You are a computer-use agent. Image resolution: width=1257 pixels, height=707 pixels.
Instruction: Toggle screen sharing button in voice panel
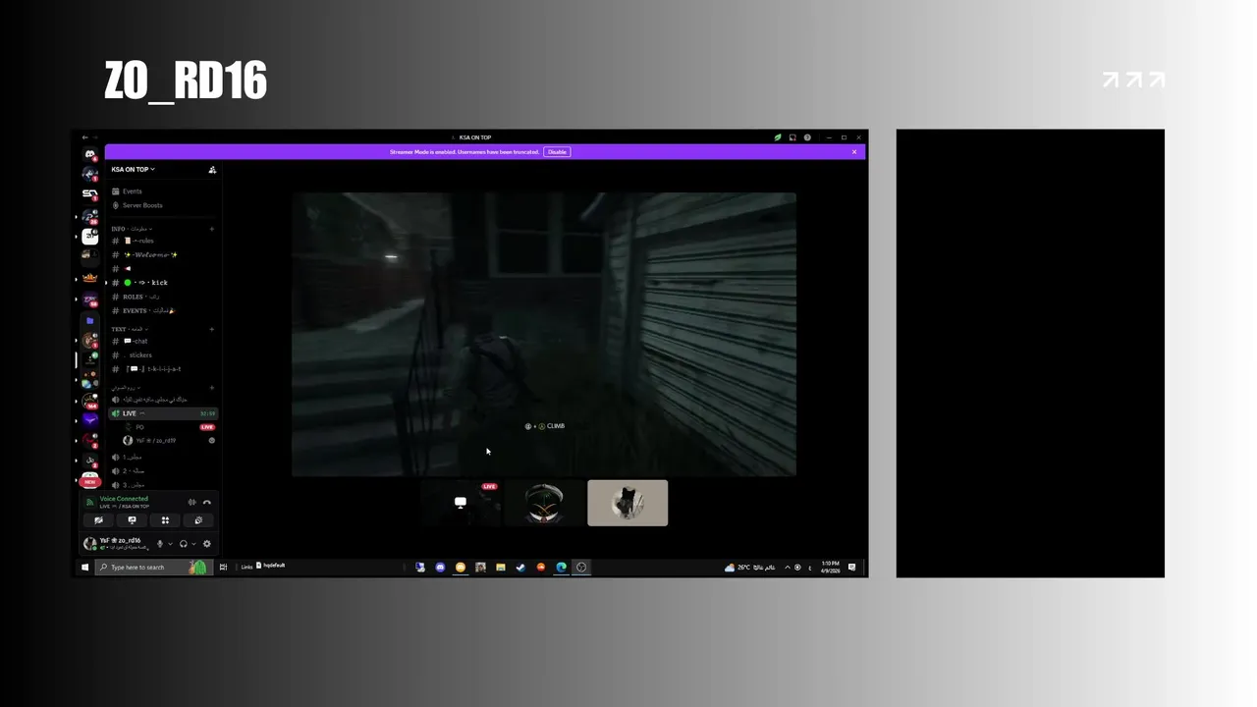132,520
